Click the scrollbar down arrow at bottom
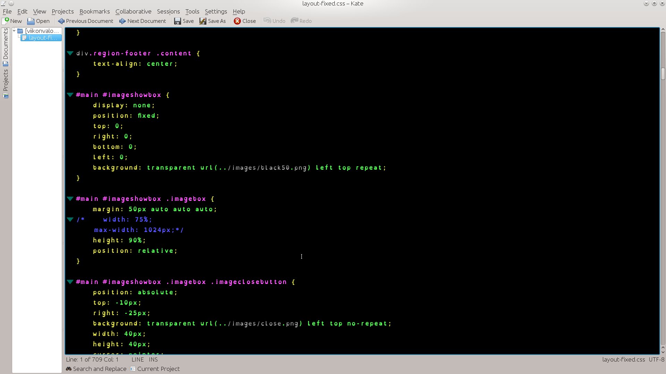Viewport: 666px width, 374px height. click(663, 352)
